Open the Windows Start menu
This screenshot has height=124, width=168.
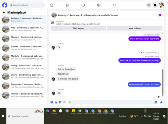3,116
